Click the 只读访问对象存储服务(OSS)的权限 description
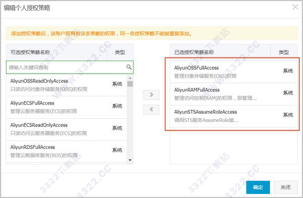 [49, 89]
